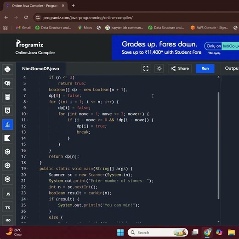Collapse the fold arrow at line 19
This screenshot has height=239, width=239.
pos(28,169)
